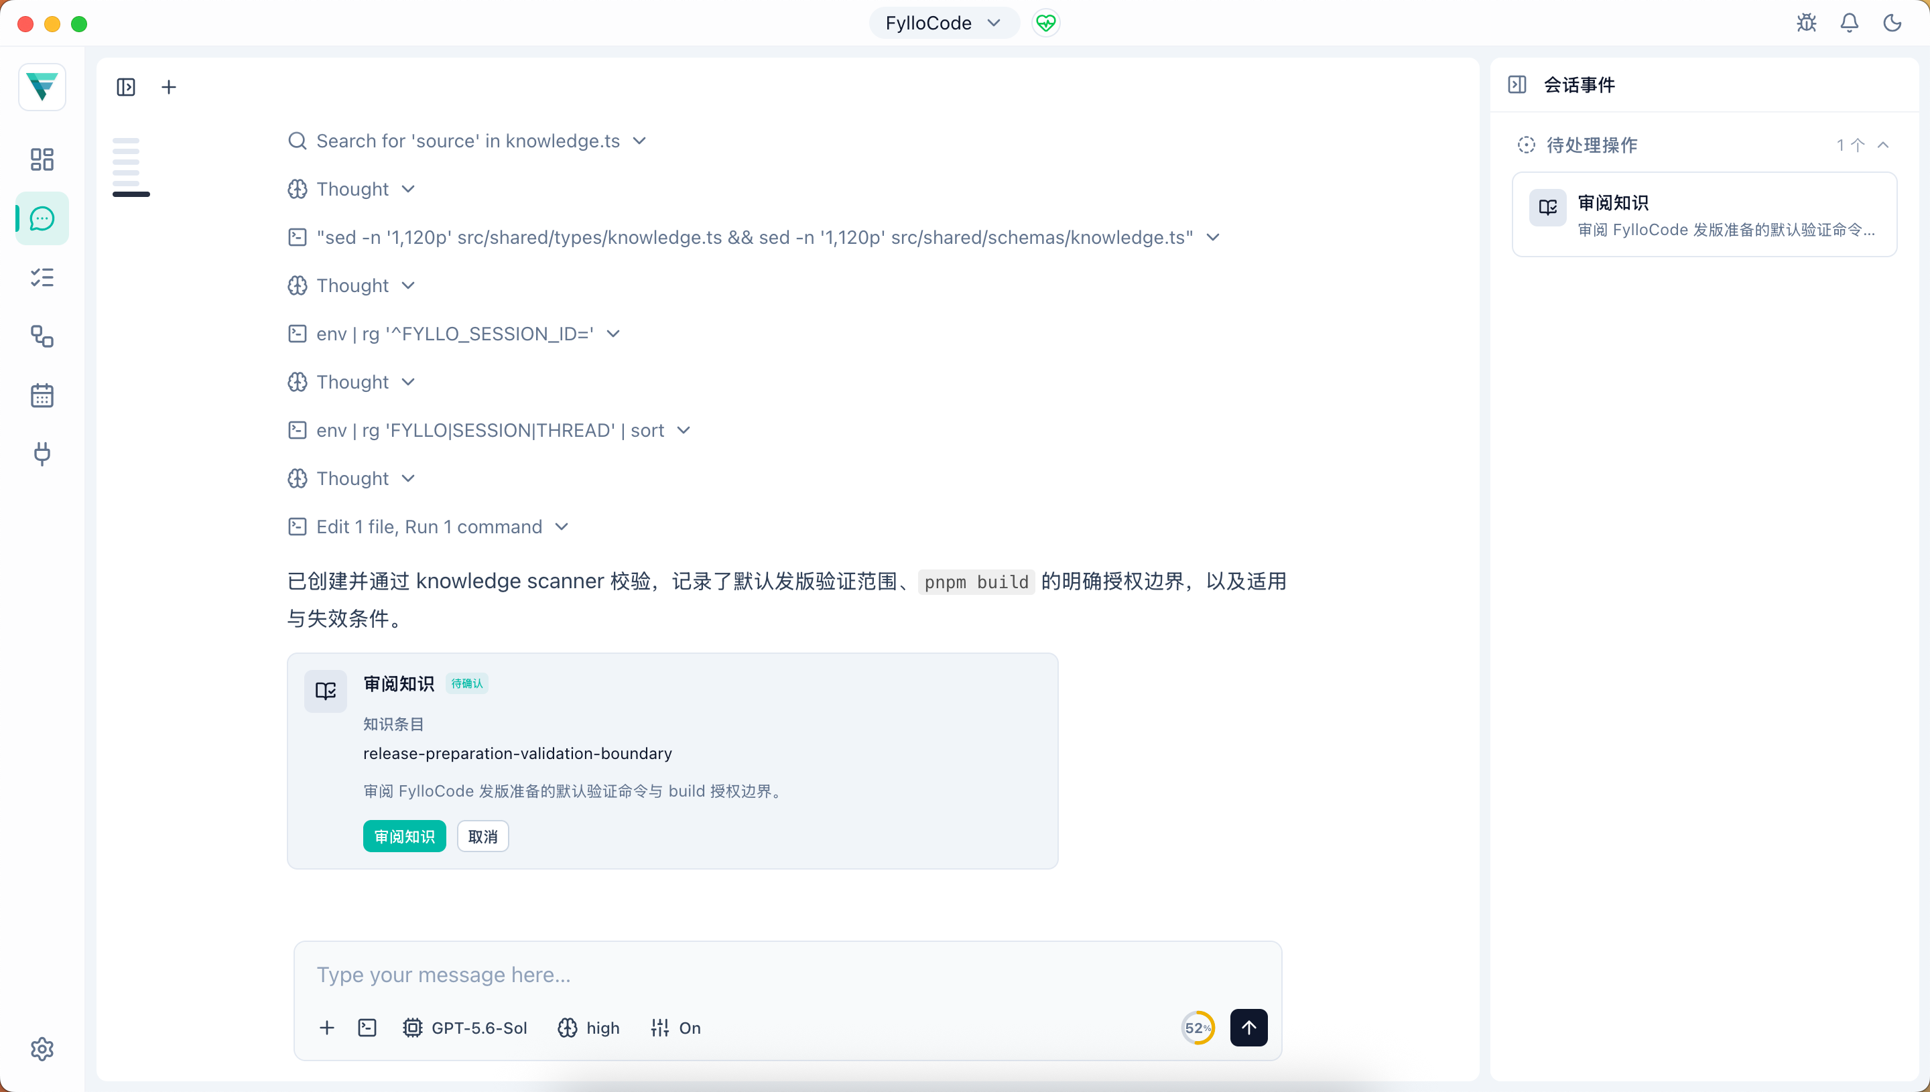Minimize window with yellow traffic light
The width and height of the screenshot is (1930, 1092).
coord(52,24)
